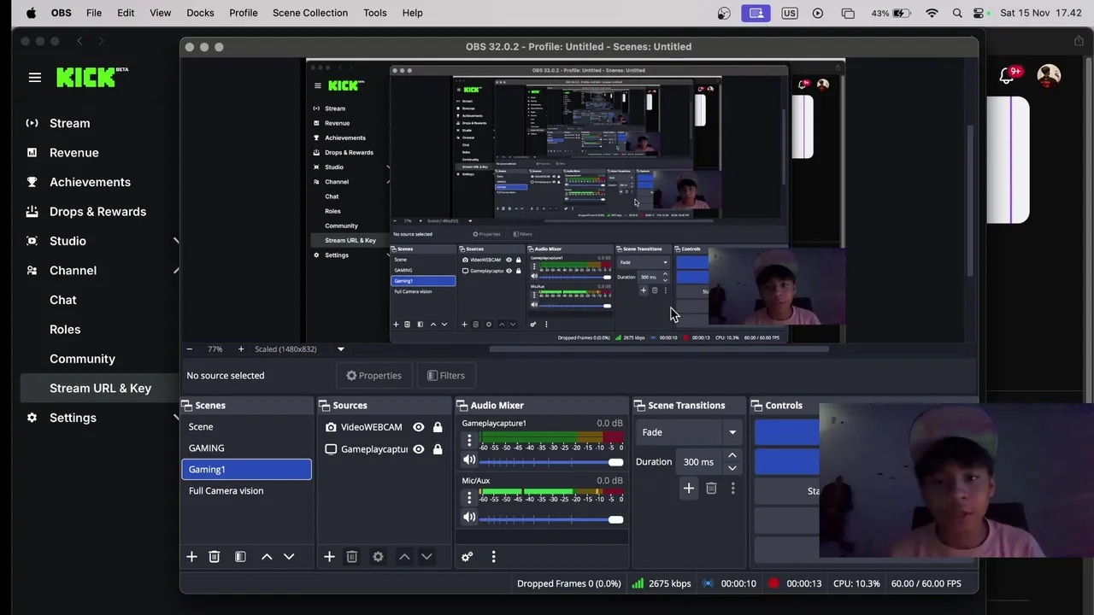Collapse Studio section chevron in Kick sidebar
Viewport: 1094px width, 615px height.
(176, 241)
